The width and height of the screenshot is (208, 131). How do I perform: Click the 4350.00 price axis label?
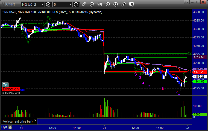[x=199, y=12]
